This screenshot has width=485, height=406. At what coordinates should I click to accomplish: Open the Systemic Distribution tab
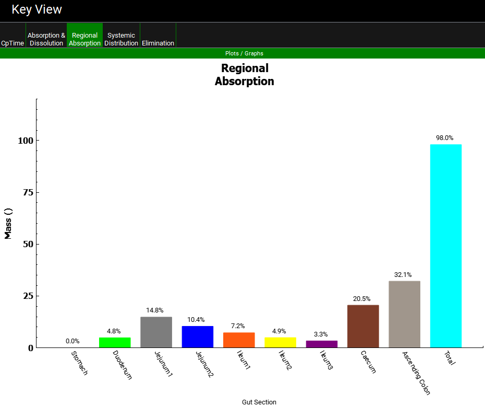tap(121, 39)
